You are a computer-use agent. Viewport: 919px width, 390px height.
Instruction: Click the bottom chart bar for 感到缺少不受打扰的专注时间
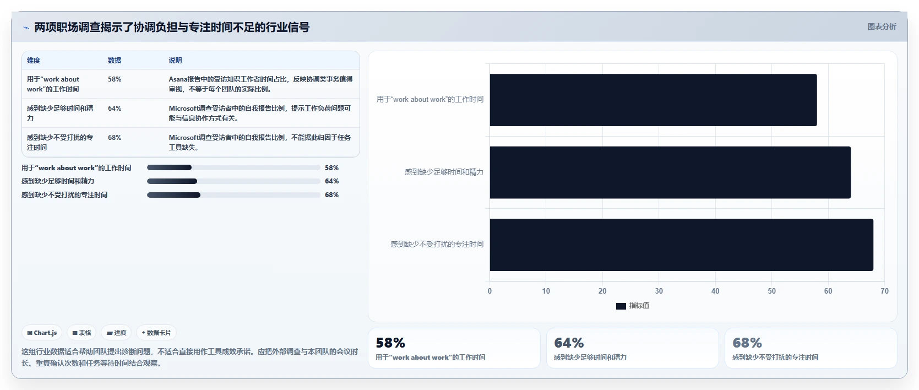pyautogui.click(x=681, y=245)
